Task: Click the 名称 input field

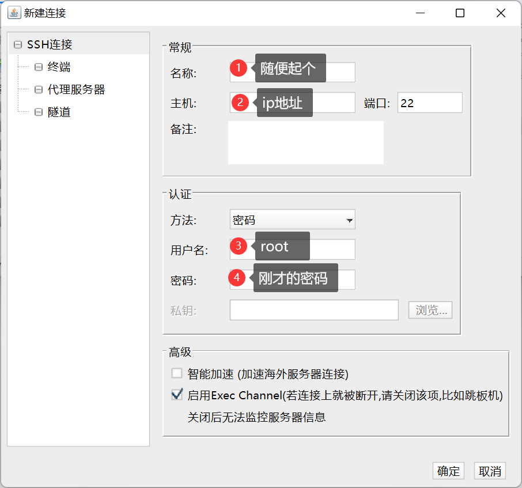Action: click(x=292, y=72)
